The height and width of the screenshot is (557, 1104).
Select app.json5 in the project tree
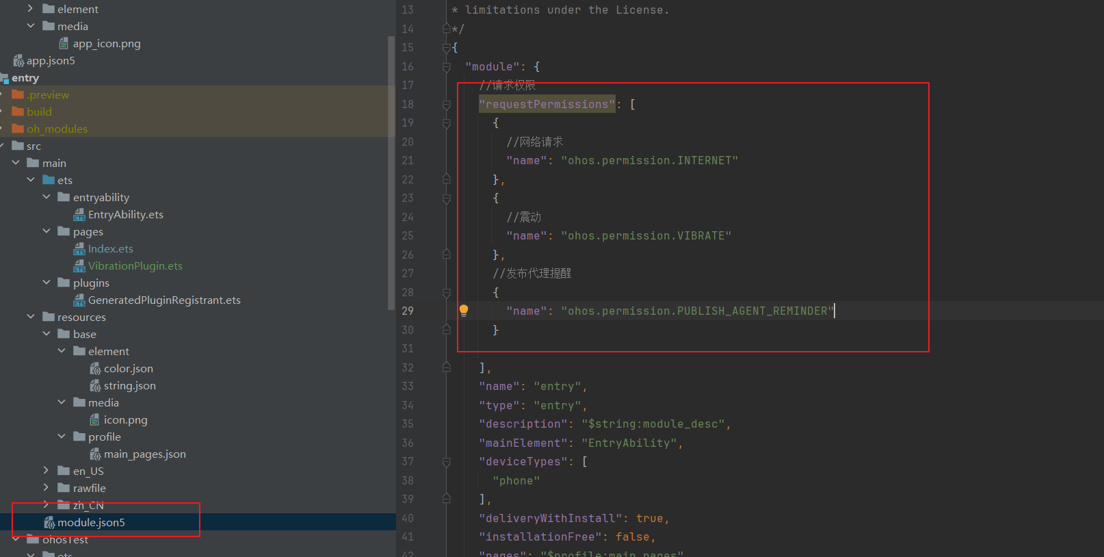pos(51,61)
